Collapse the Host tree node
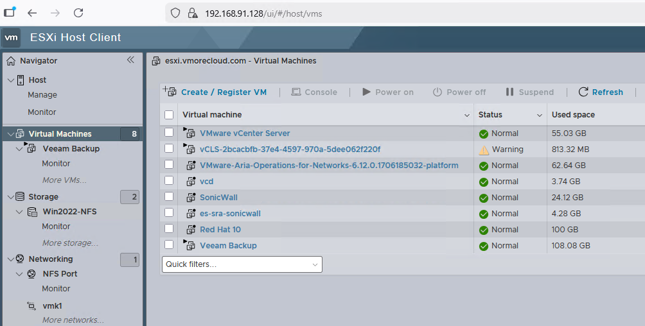 [11, 80]
